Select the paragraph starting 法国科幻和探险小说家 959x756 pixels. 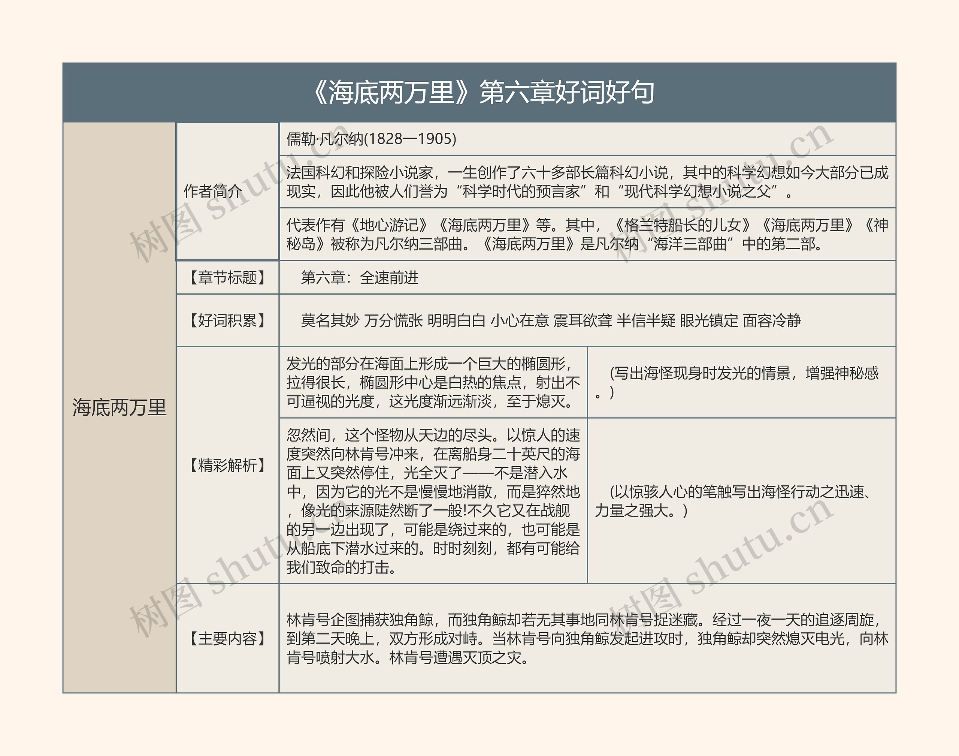point(587,181)
